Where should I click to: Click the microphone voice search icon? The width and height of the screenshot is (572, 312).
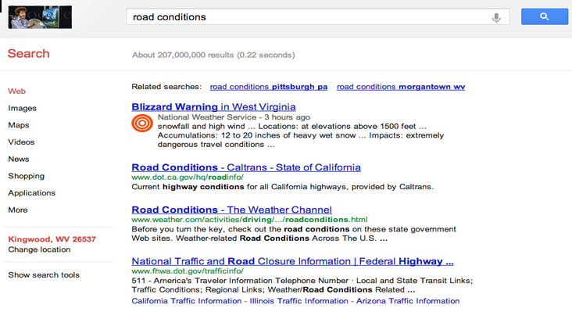point(496,17)
